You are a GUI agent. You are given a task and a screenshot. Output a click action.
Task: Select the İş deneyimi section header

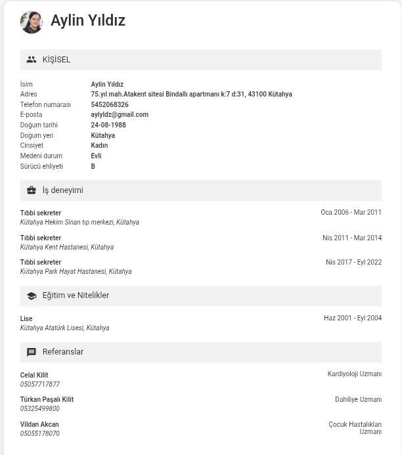coord(201,190)
